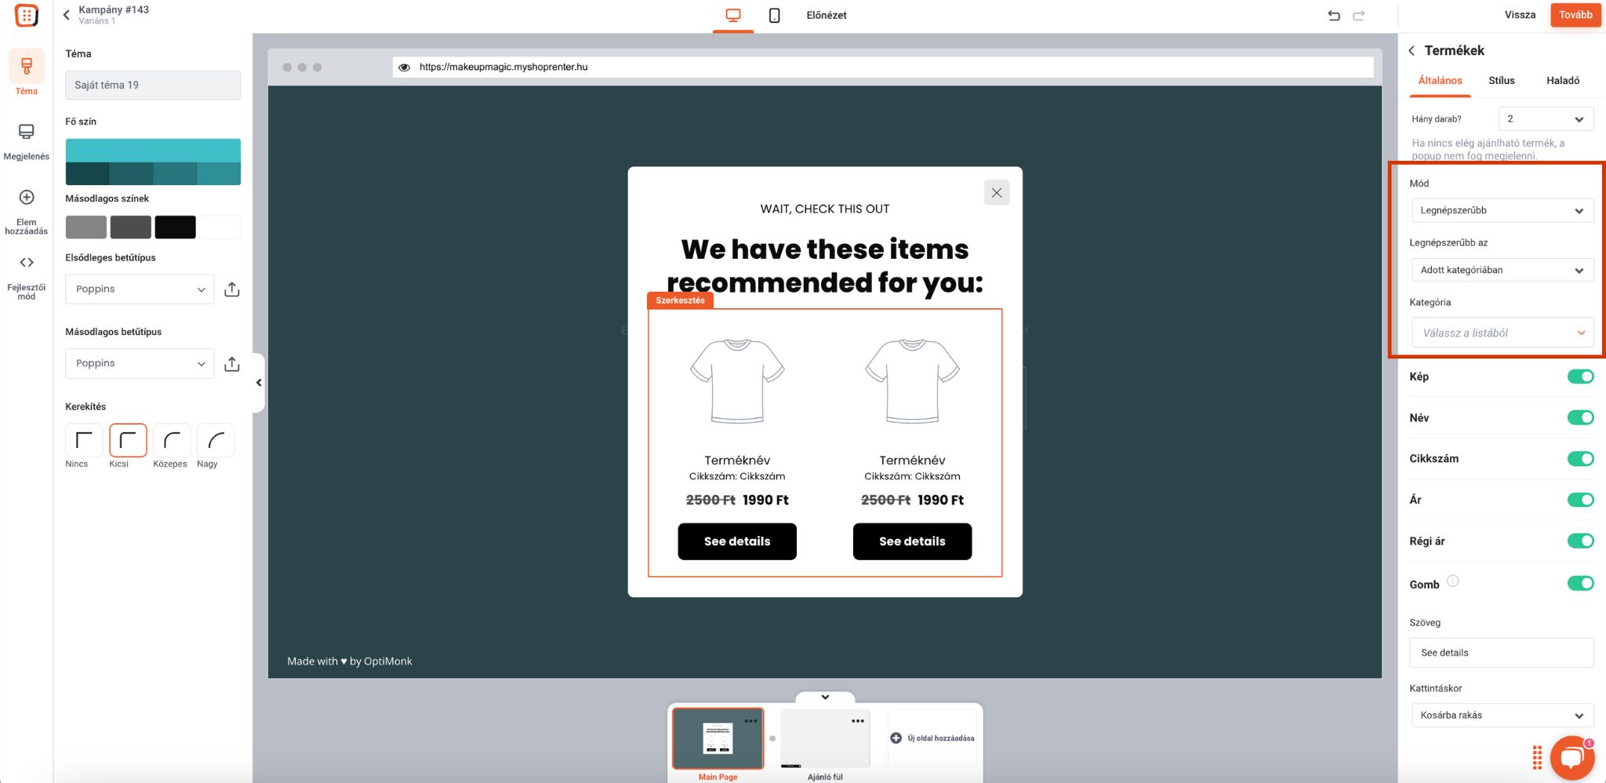Open the Téma sidebar panel
This screenshot has width=1606, height=783.
click(x=27, y=72)
